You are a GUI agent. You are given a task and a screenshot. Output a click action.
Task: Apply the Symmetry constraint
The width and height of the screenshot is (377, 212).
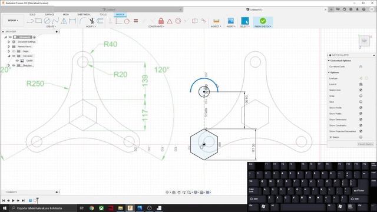195,21
